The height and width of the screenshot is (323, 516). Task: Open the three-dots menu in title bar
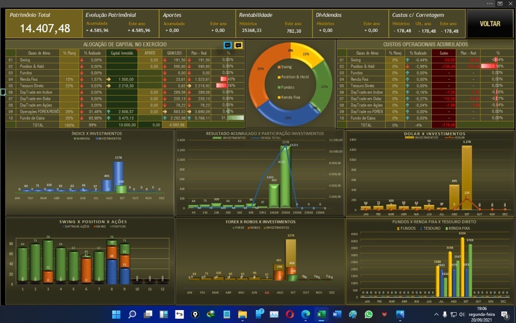(x=490, y=3)
